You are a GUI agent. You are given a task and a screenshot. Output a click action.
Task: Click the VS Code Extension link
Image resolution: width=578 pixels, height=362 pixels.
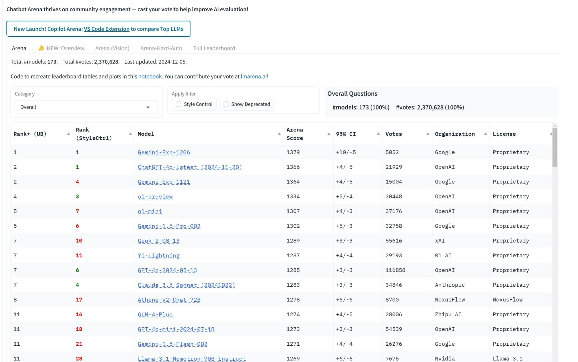point(107,29)
